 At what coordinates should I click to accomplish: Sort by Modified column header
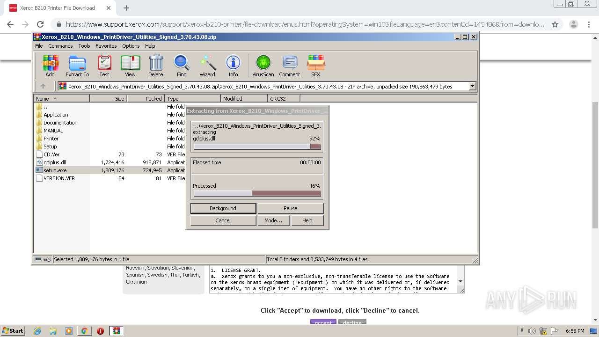(244, 99)
